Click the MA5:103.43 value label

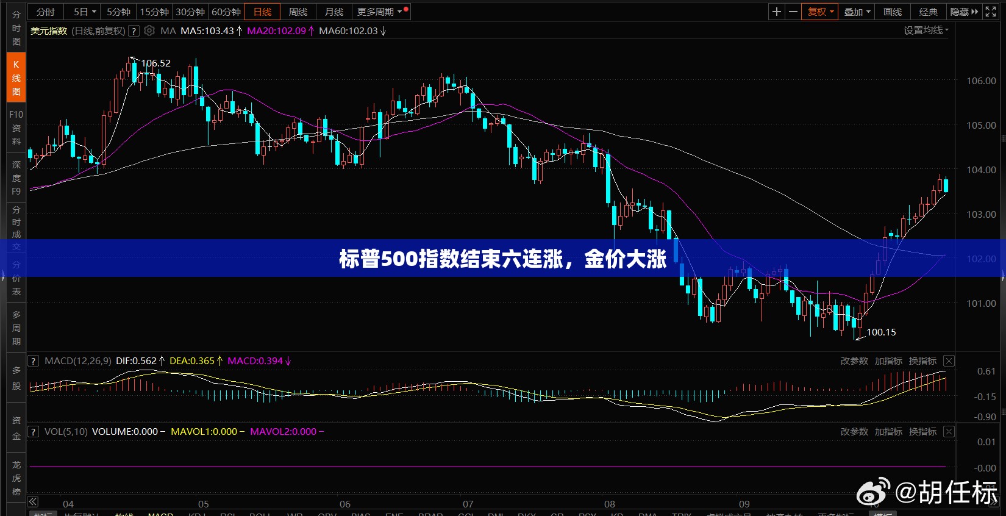(x=207, y=30)
